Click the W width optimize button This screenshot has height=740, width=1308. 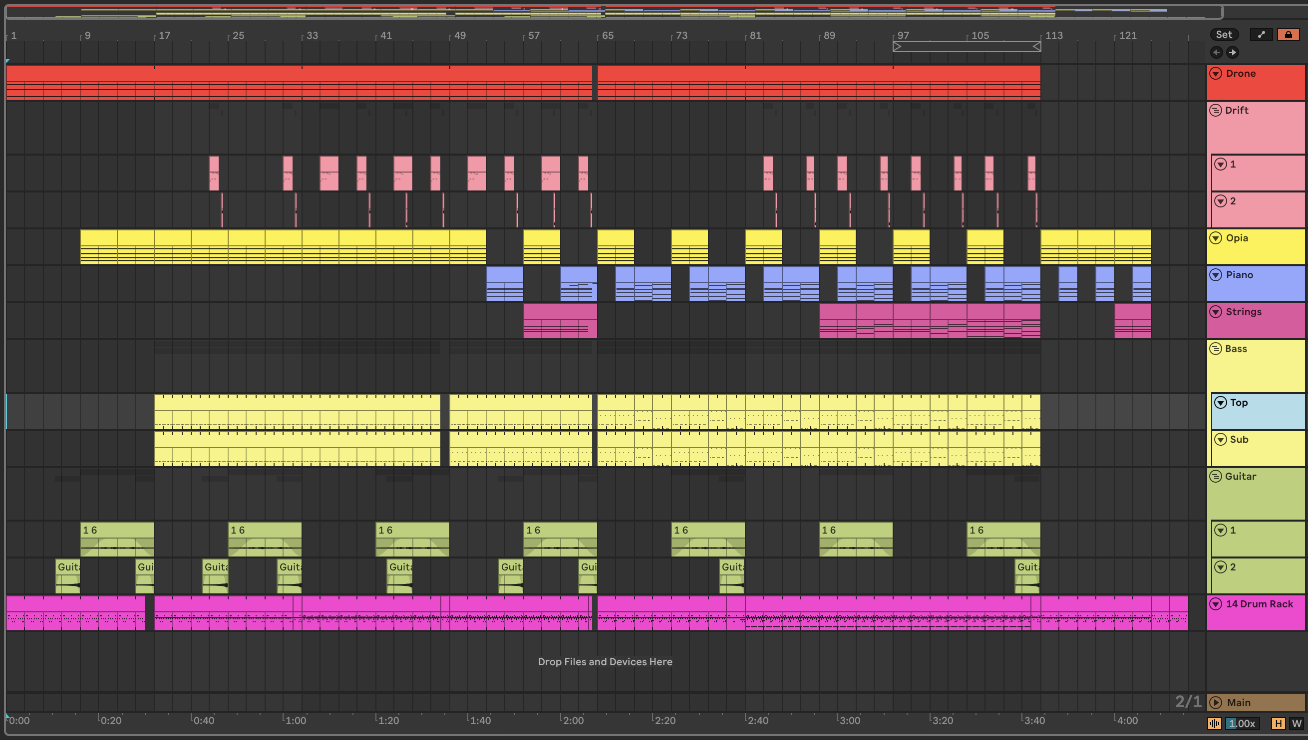1296,723
